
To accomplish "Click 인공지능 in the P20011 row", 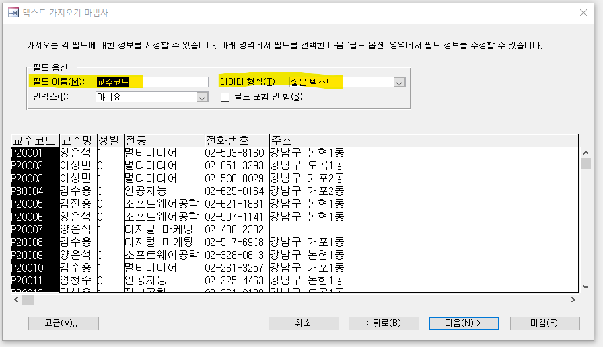I will point(146,280).
